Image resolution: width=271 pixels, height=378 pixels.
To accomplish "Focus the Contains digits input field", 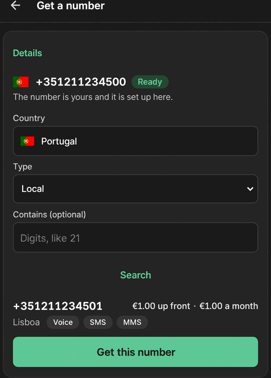I will (135, 237).
